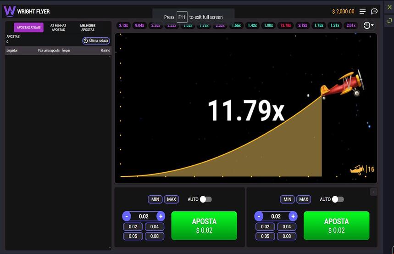The height and width of the screenshot is (254, 394).
Task: Collapse the second bet panel with minus button
Action: point(373,192)
